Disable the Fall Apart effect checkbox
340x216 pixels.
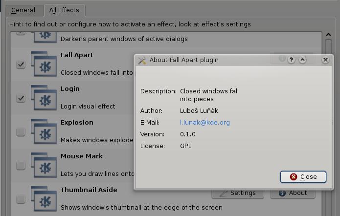coord(21,65)
